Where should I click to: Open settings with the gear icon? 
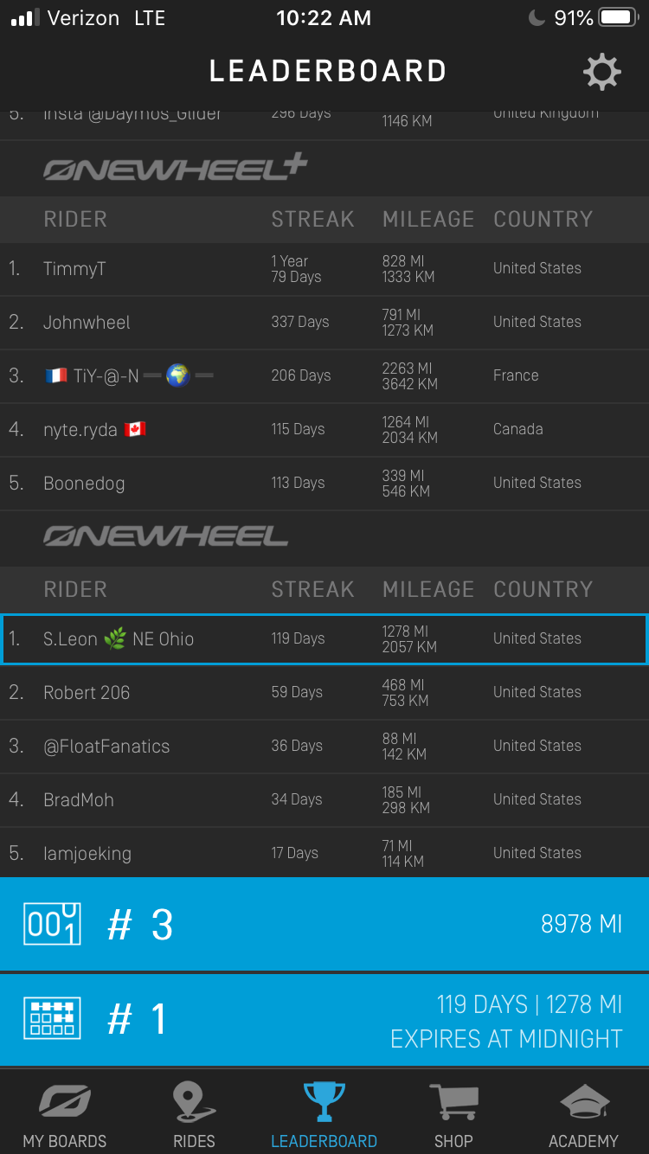602,72
